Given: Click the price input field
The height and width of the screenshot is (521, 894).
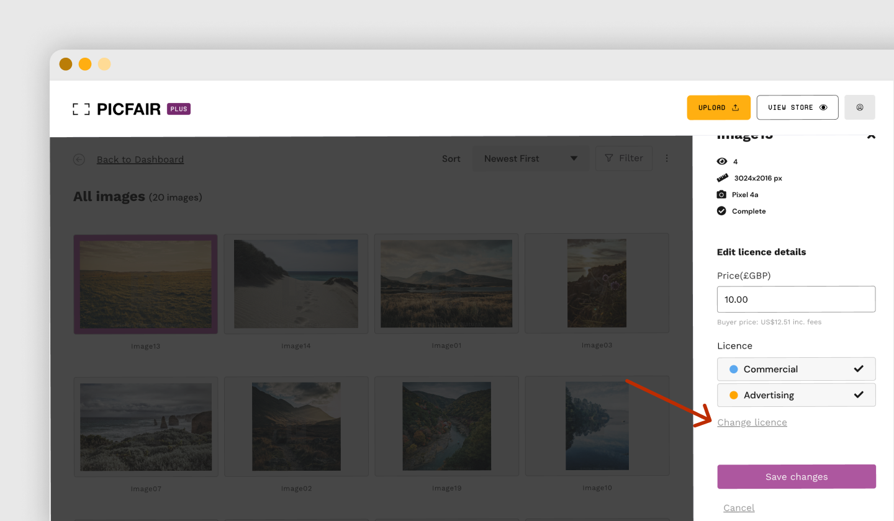Looking at the screenshot, I should pos(796,299).
